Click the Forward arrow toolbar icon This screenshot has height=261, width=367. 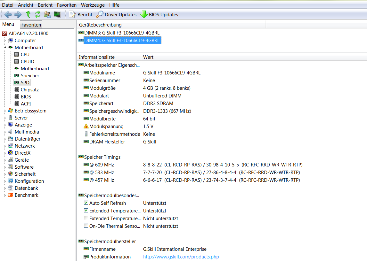[18, 14]
